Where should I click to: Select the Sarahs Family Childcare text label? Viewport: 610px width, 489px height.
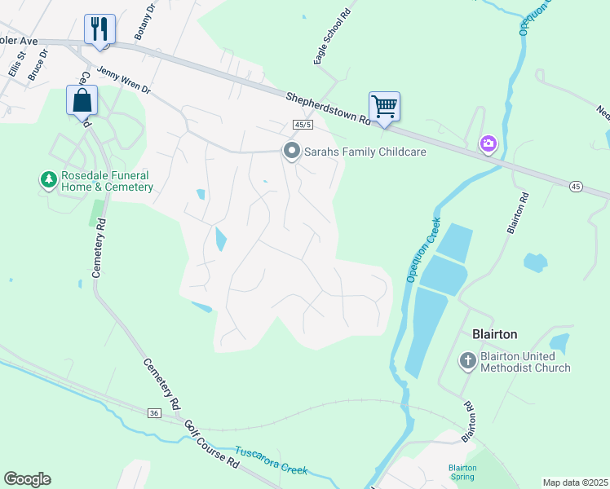[365, 152]
